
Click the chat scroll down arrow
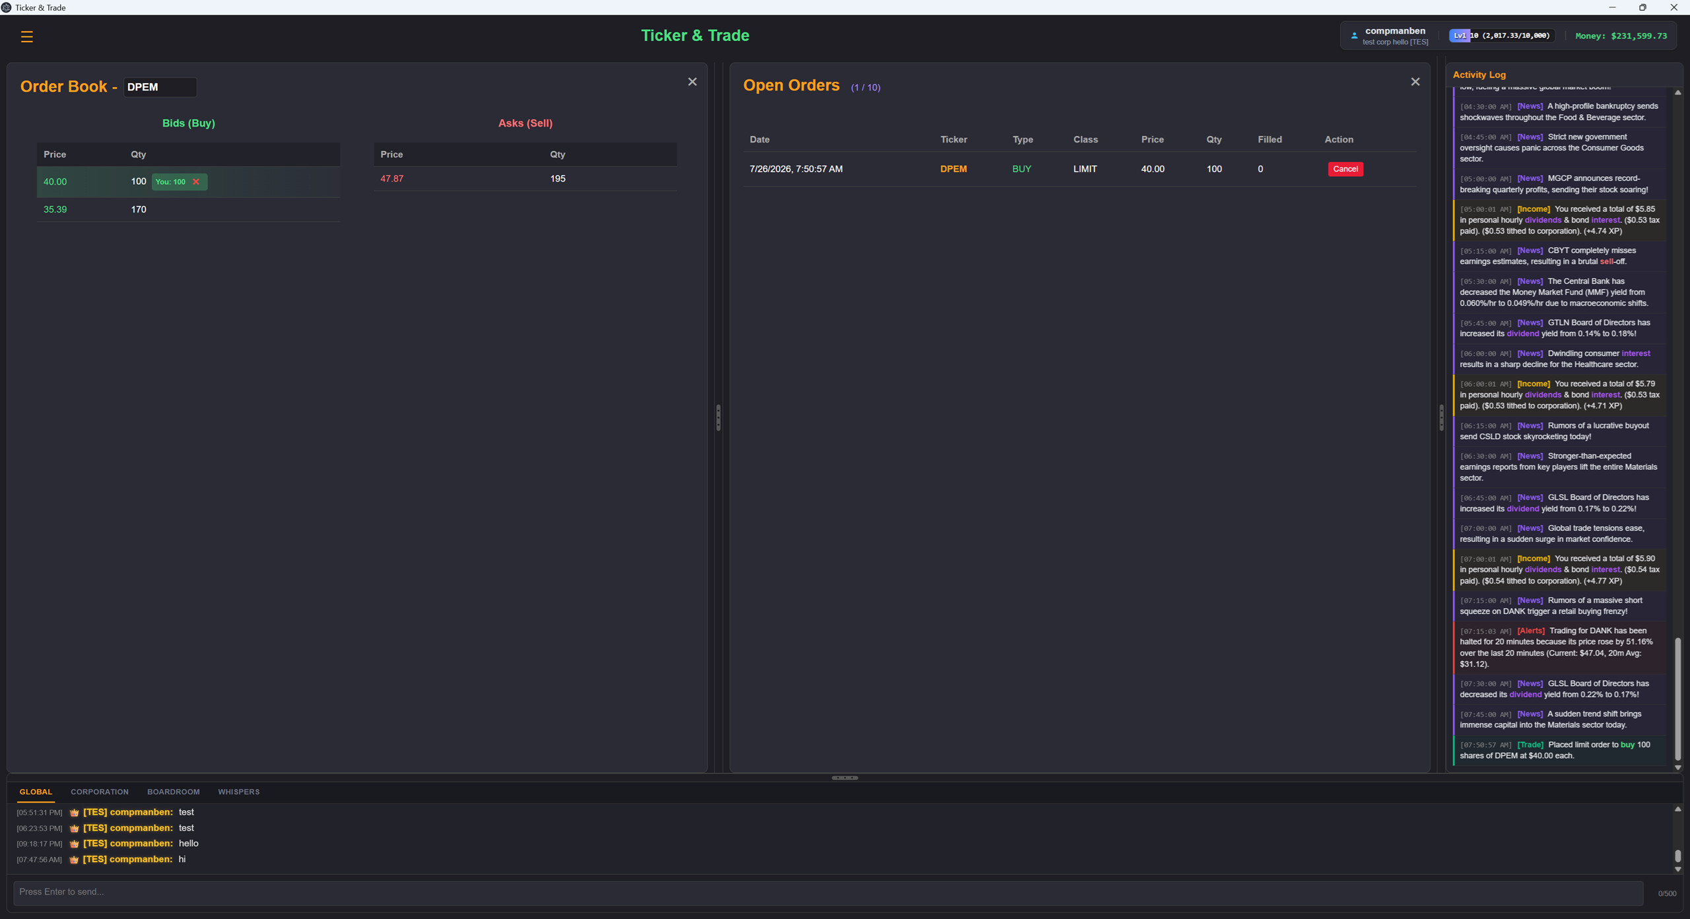click(x=1677, y=869)
